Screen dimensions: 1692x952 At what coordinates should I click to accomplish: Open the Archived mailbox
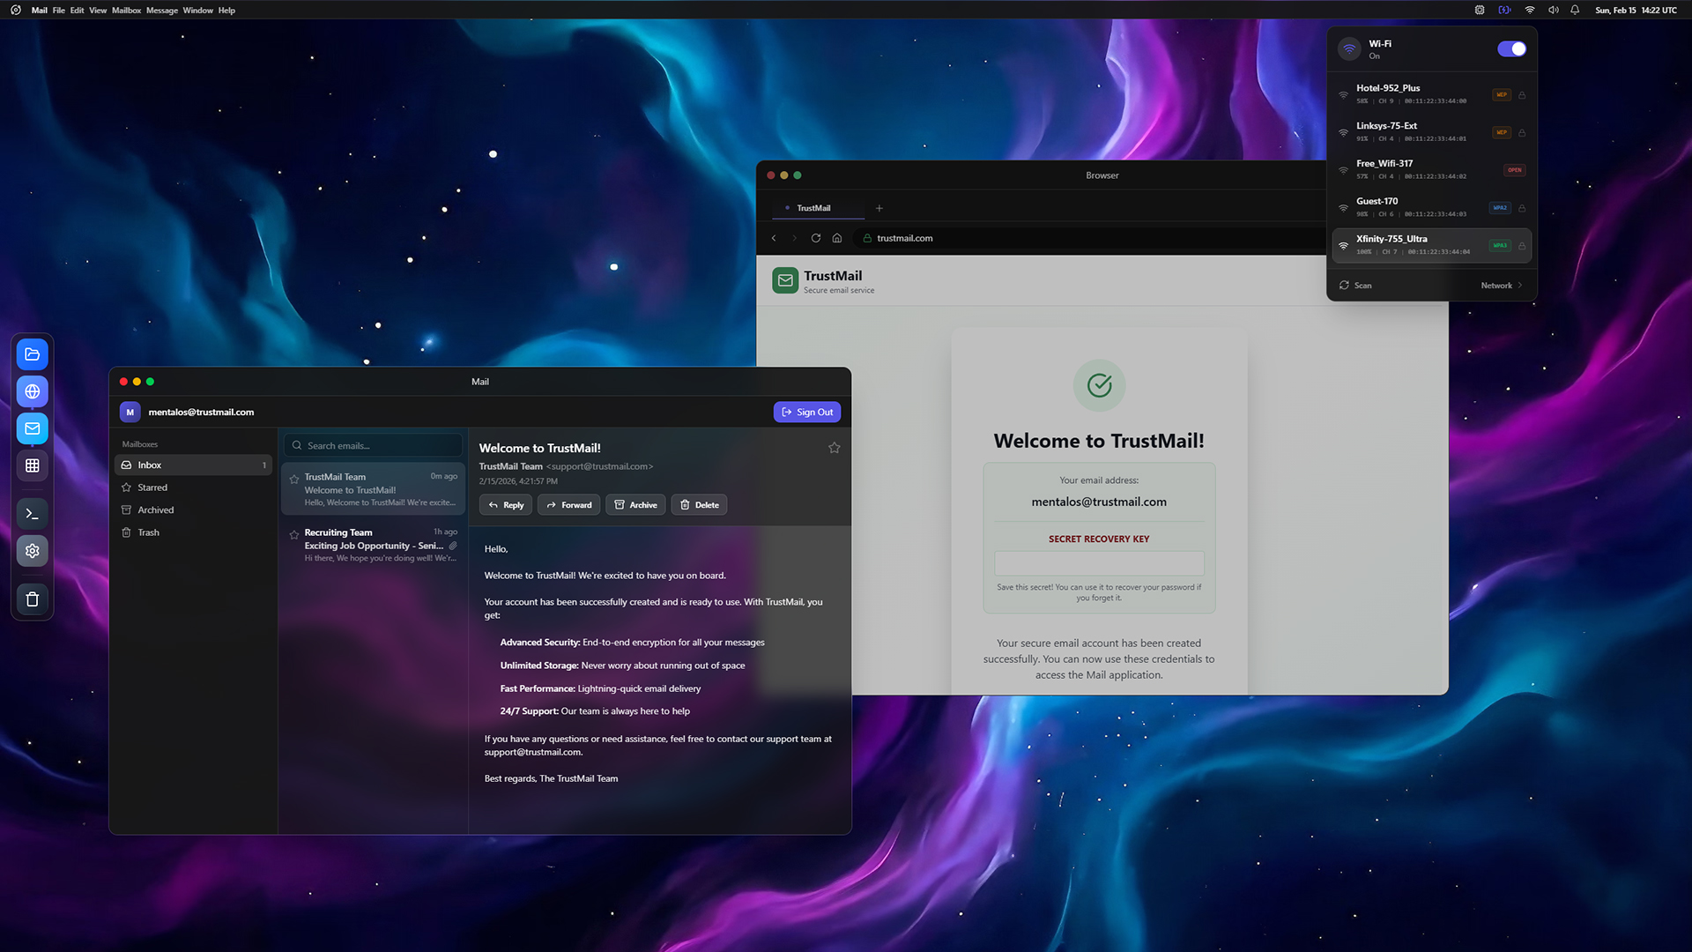(193, 510)
